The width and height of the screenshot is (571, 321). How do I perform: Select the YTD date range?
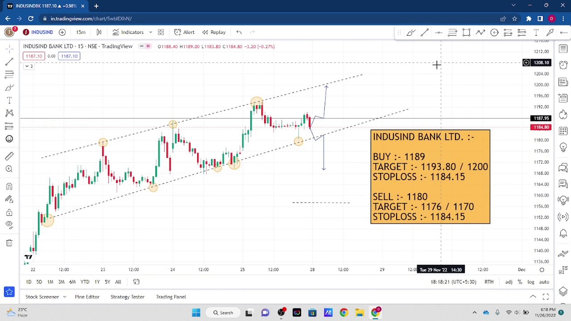[x=85, y=282]
